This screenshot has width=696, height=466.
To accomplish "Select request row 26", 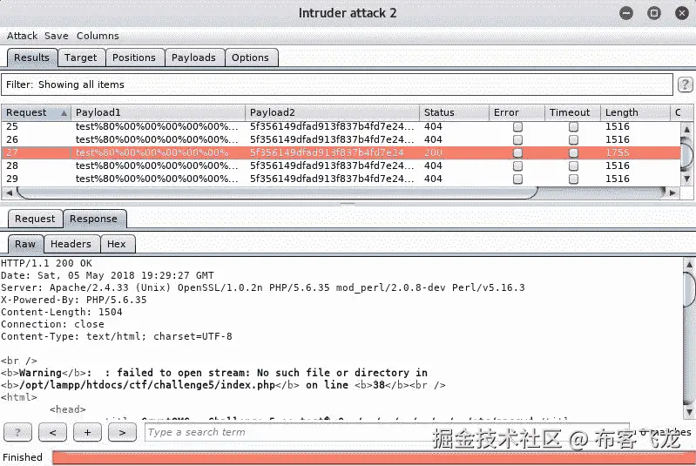I will (341, 139).
